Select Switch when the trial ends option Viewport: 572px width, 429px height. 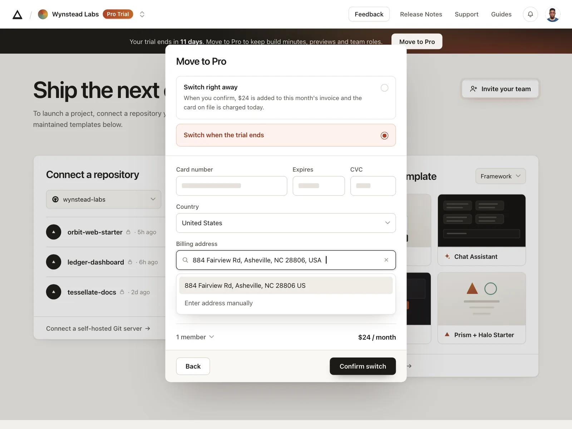(286, 135)
